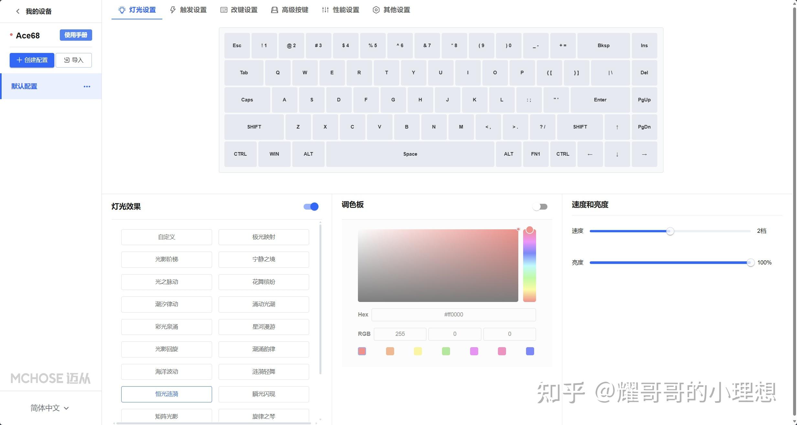
Task: Click the 高级按键 icon
Action: pyautogui.click(x=275, y=10)
